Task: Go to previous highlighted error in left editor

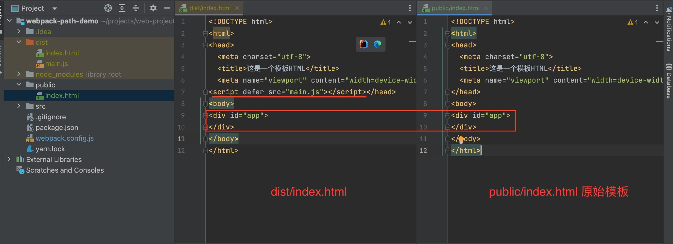Action: [x=399, y=22]
